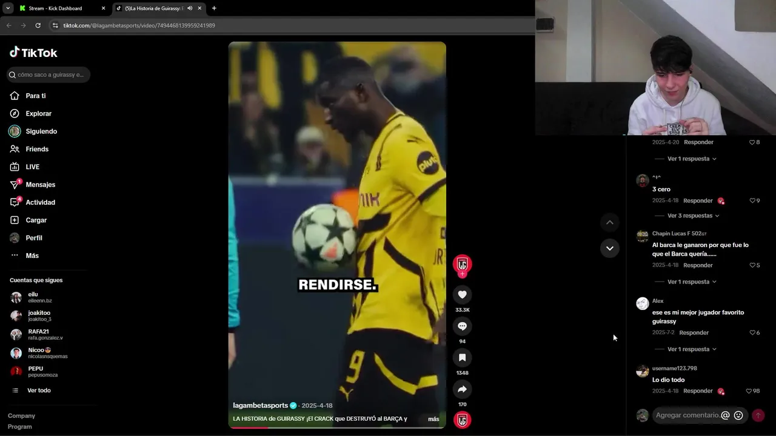The image size is (776, 436).
Task: Go to the previous video arrow
Action: (x=610, y=222)
